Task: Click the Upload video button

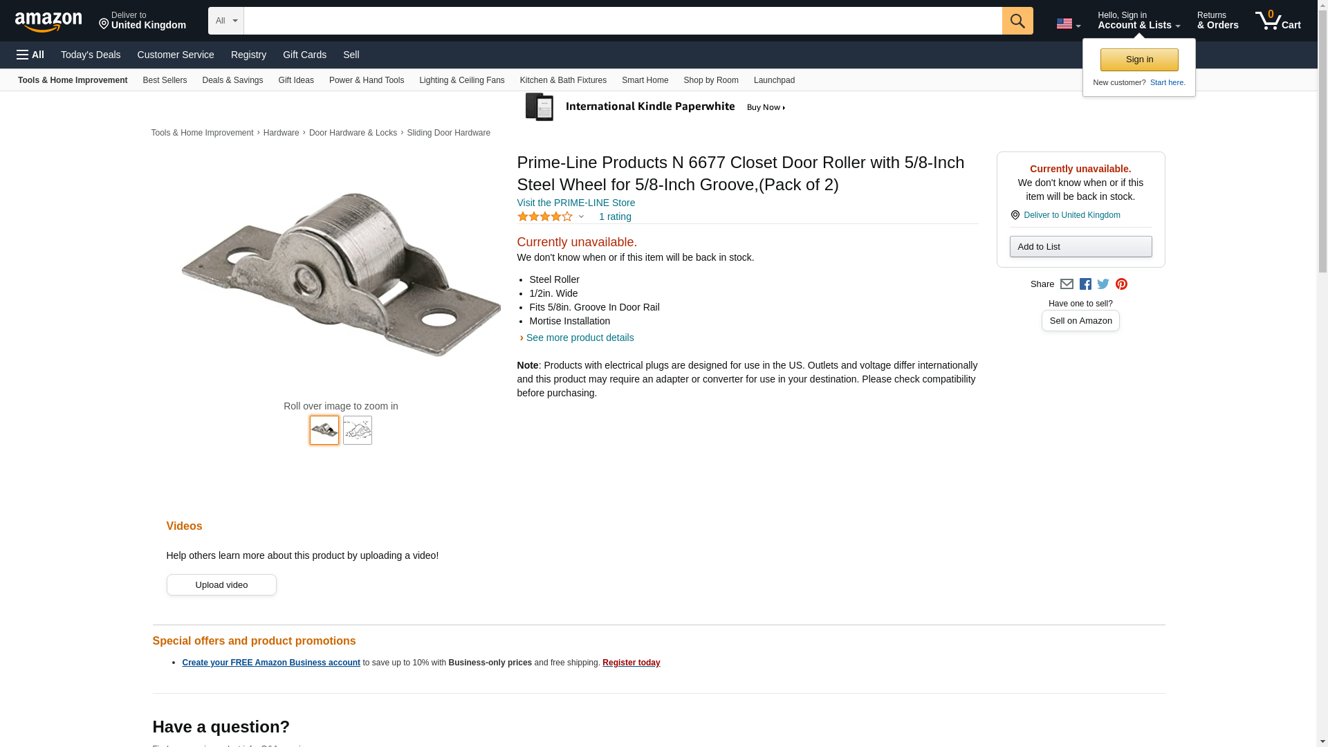Action: point(221,585)
